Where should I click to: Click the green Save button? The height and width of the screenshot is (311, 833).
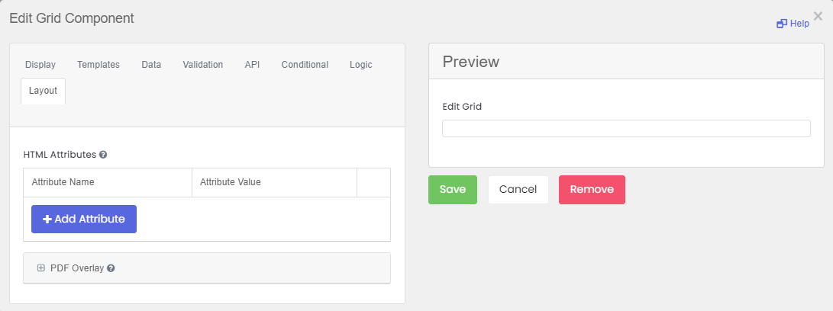[x=453, y=190]
